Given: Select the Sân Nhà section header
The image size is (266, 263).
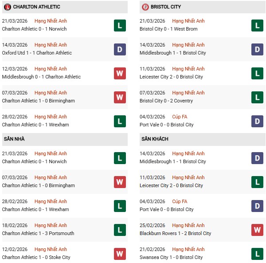Looking at the screenshot, I should tap(14, 139).
